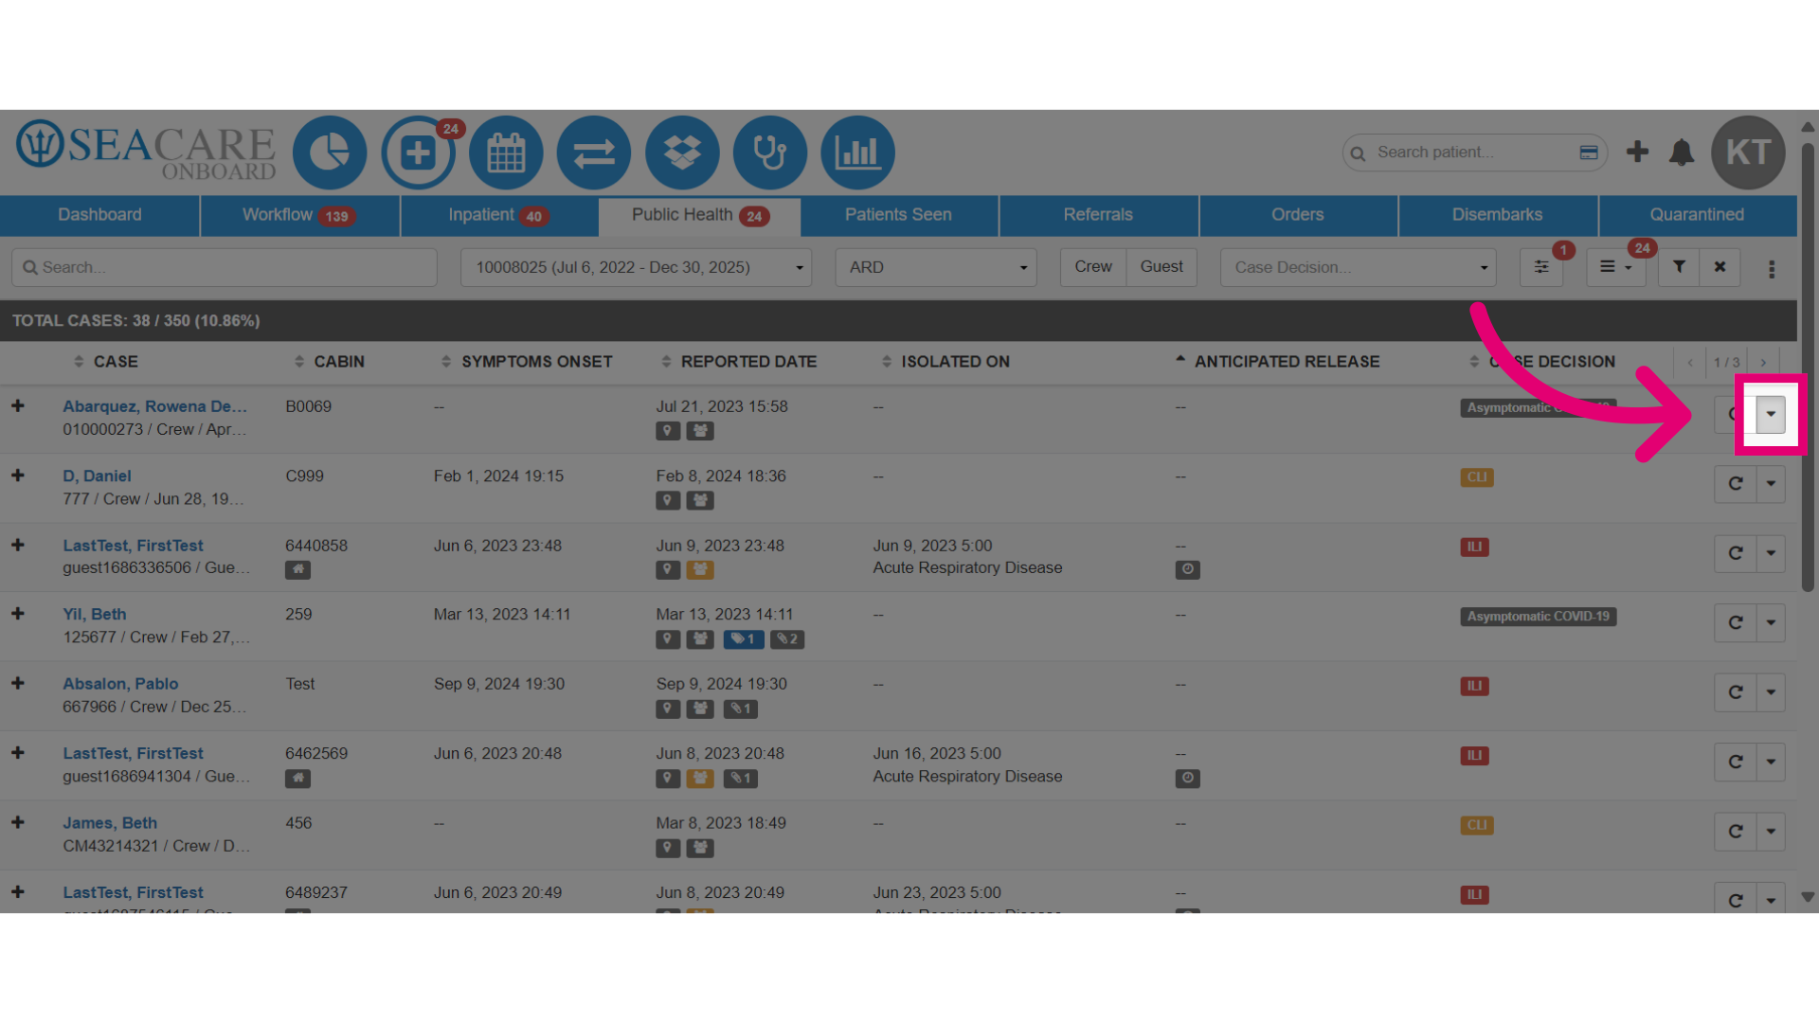This screenshot has height=1023, width=1819.
Task: Toggle the Guest filter button
Action: 1162,267
